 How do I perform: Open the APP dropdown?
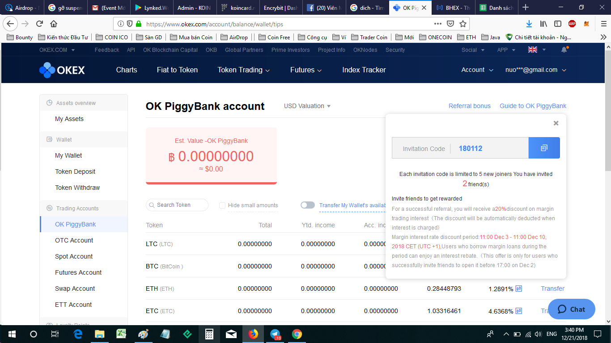point(506,50)
